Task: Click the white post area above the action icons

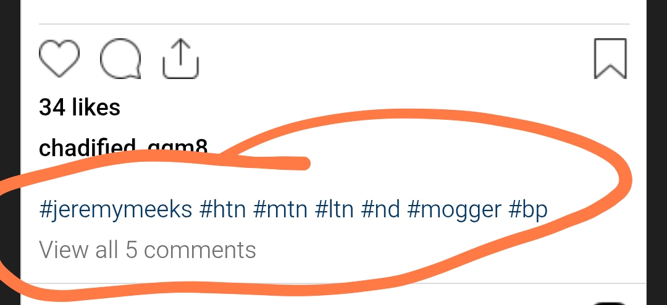Action: (x=333, y=11)
